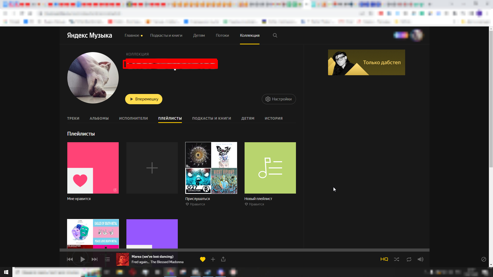Screen dimensions: 493x277
Task: Open the Windows Start menu
Action: coord(6,272)
